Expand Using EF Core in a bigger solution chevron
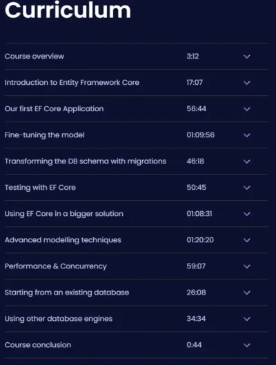Screen dimensions: 276x365 coord(247,214)
